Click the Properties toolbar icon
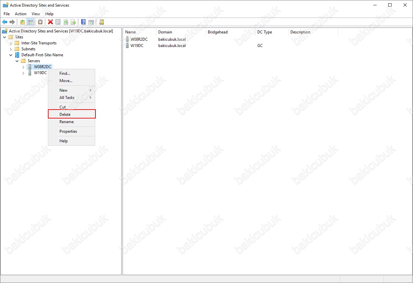 coord(58,22)
